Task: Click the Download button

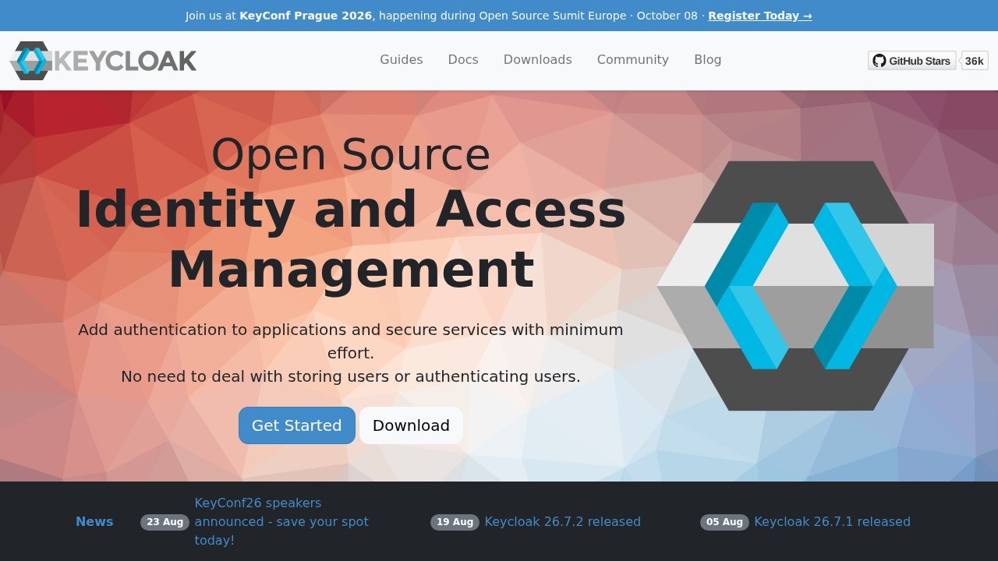Action: tap(411, 425)
